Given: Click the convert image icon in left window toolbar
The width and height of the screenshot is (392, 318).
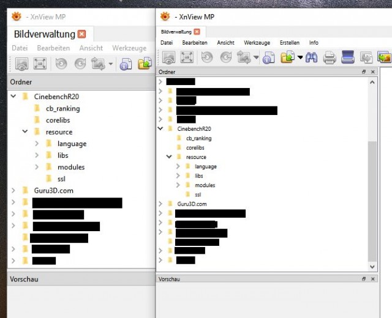Looking at the screenshot, I should point(98,64).
